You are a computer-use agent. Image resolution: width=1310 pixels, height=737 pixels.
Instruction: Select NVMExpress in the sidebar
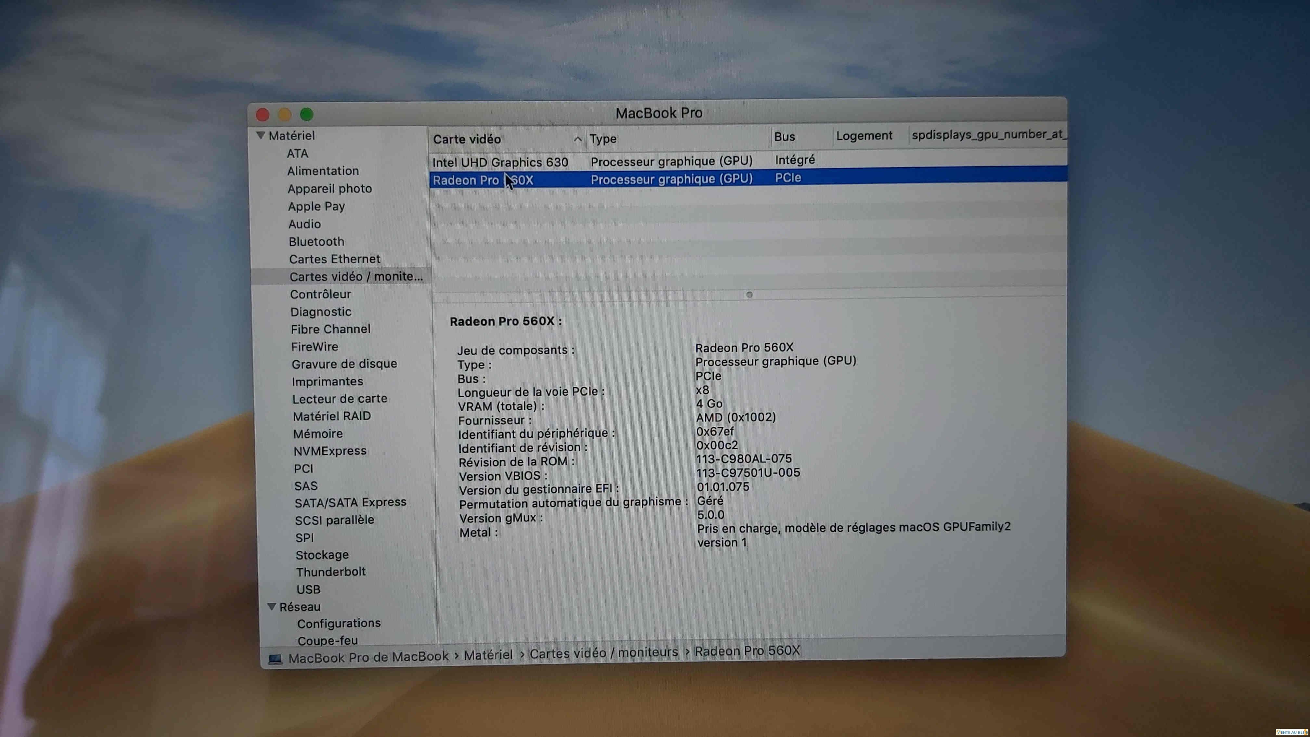(x=330, y=451)
